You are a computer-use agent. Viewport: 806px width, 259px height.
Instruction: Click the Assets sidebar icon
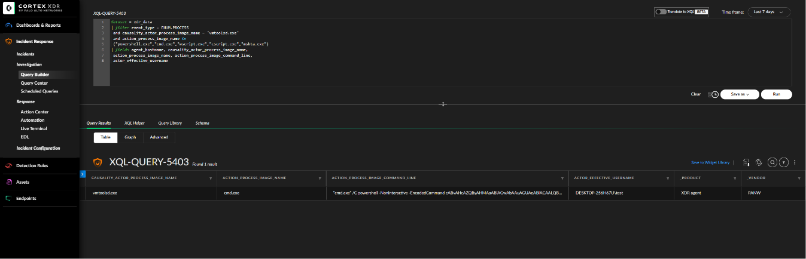pos(9,182)
